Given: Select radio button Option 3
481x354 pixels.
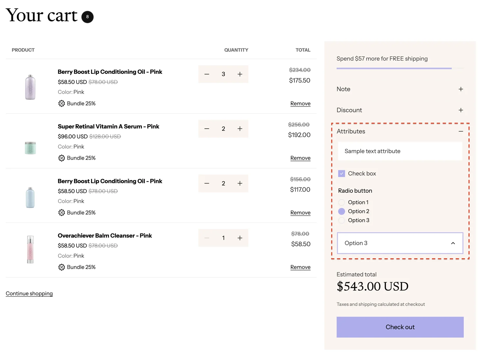Looking at the screenshot, I should (341, 220).
